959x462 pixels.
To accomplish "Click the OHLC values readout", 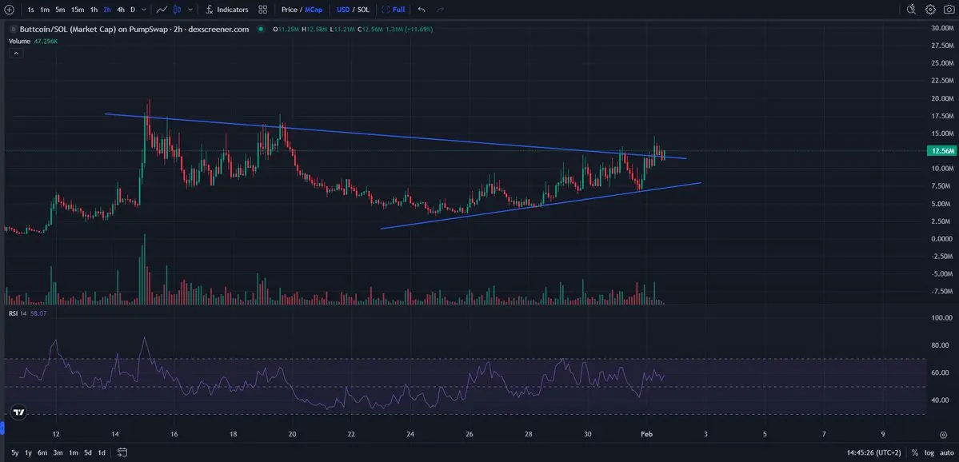I will [x=353, y=29].
